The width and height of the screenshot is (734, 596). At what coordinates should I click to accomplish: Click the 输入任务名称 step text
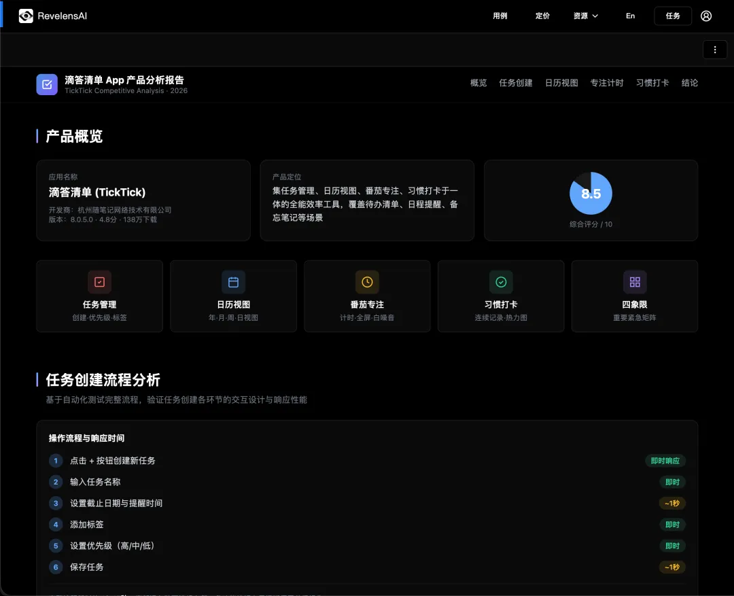95,482
